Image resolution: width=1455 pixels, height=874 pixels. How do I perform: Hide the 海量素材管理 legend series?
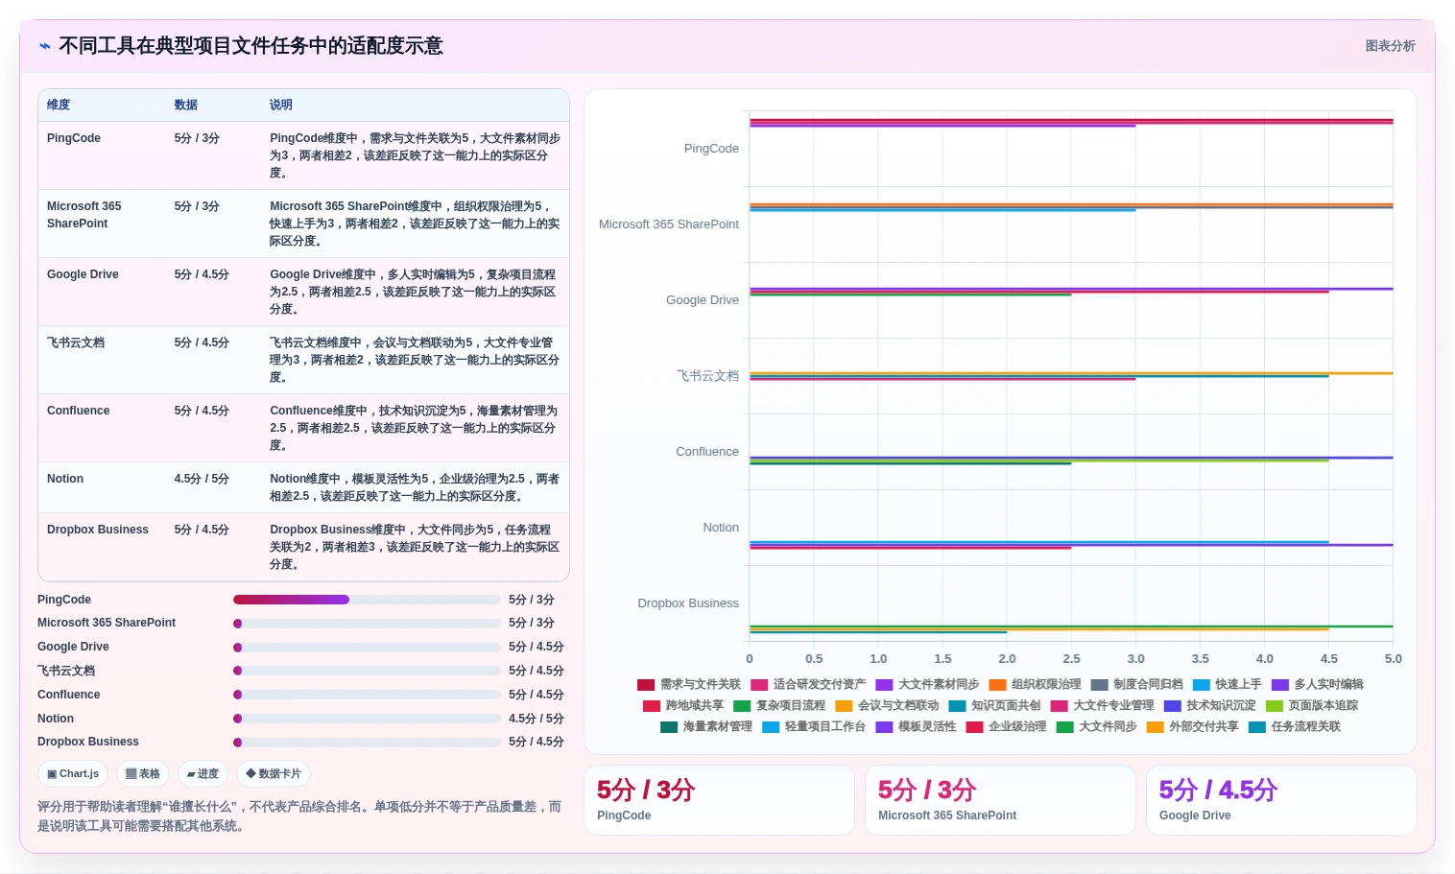click(706, 726)
